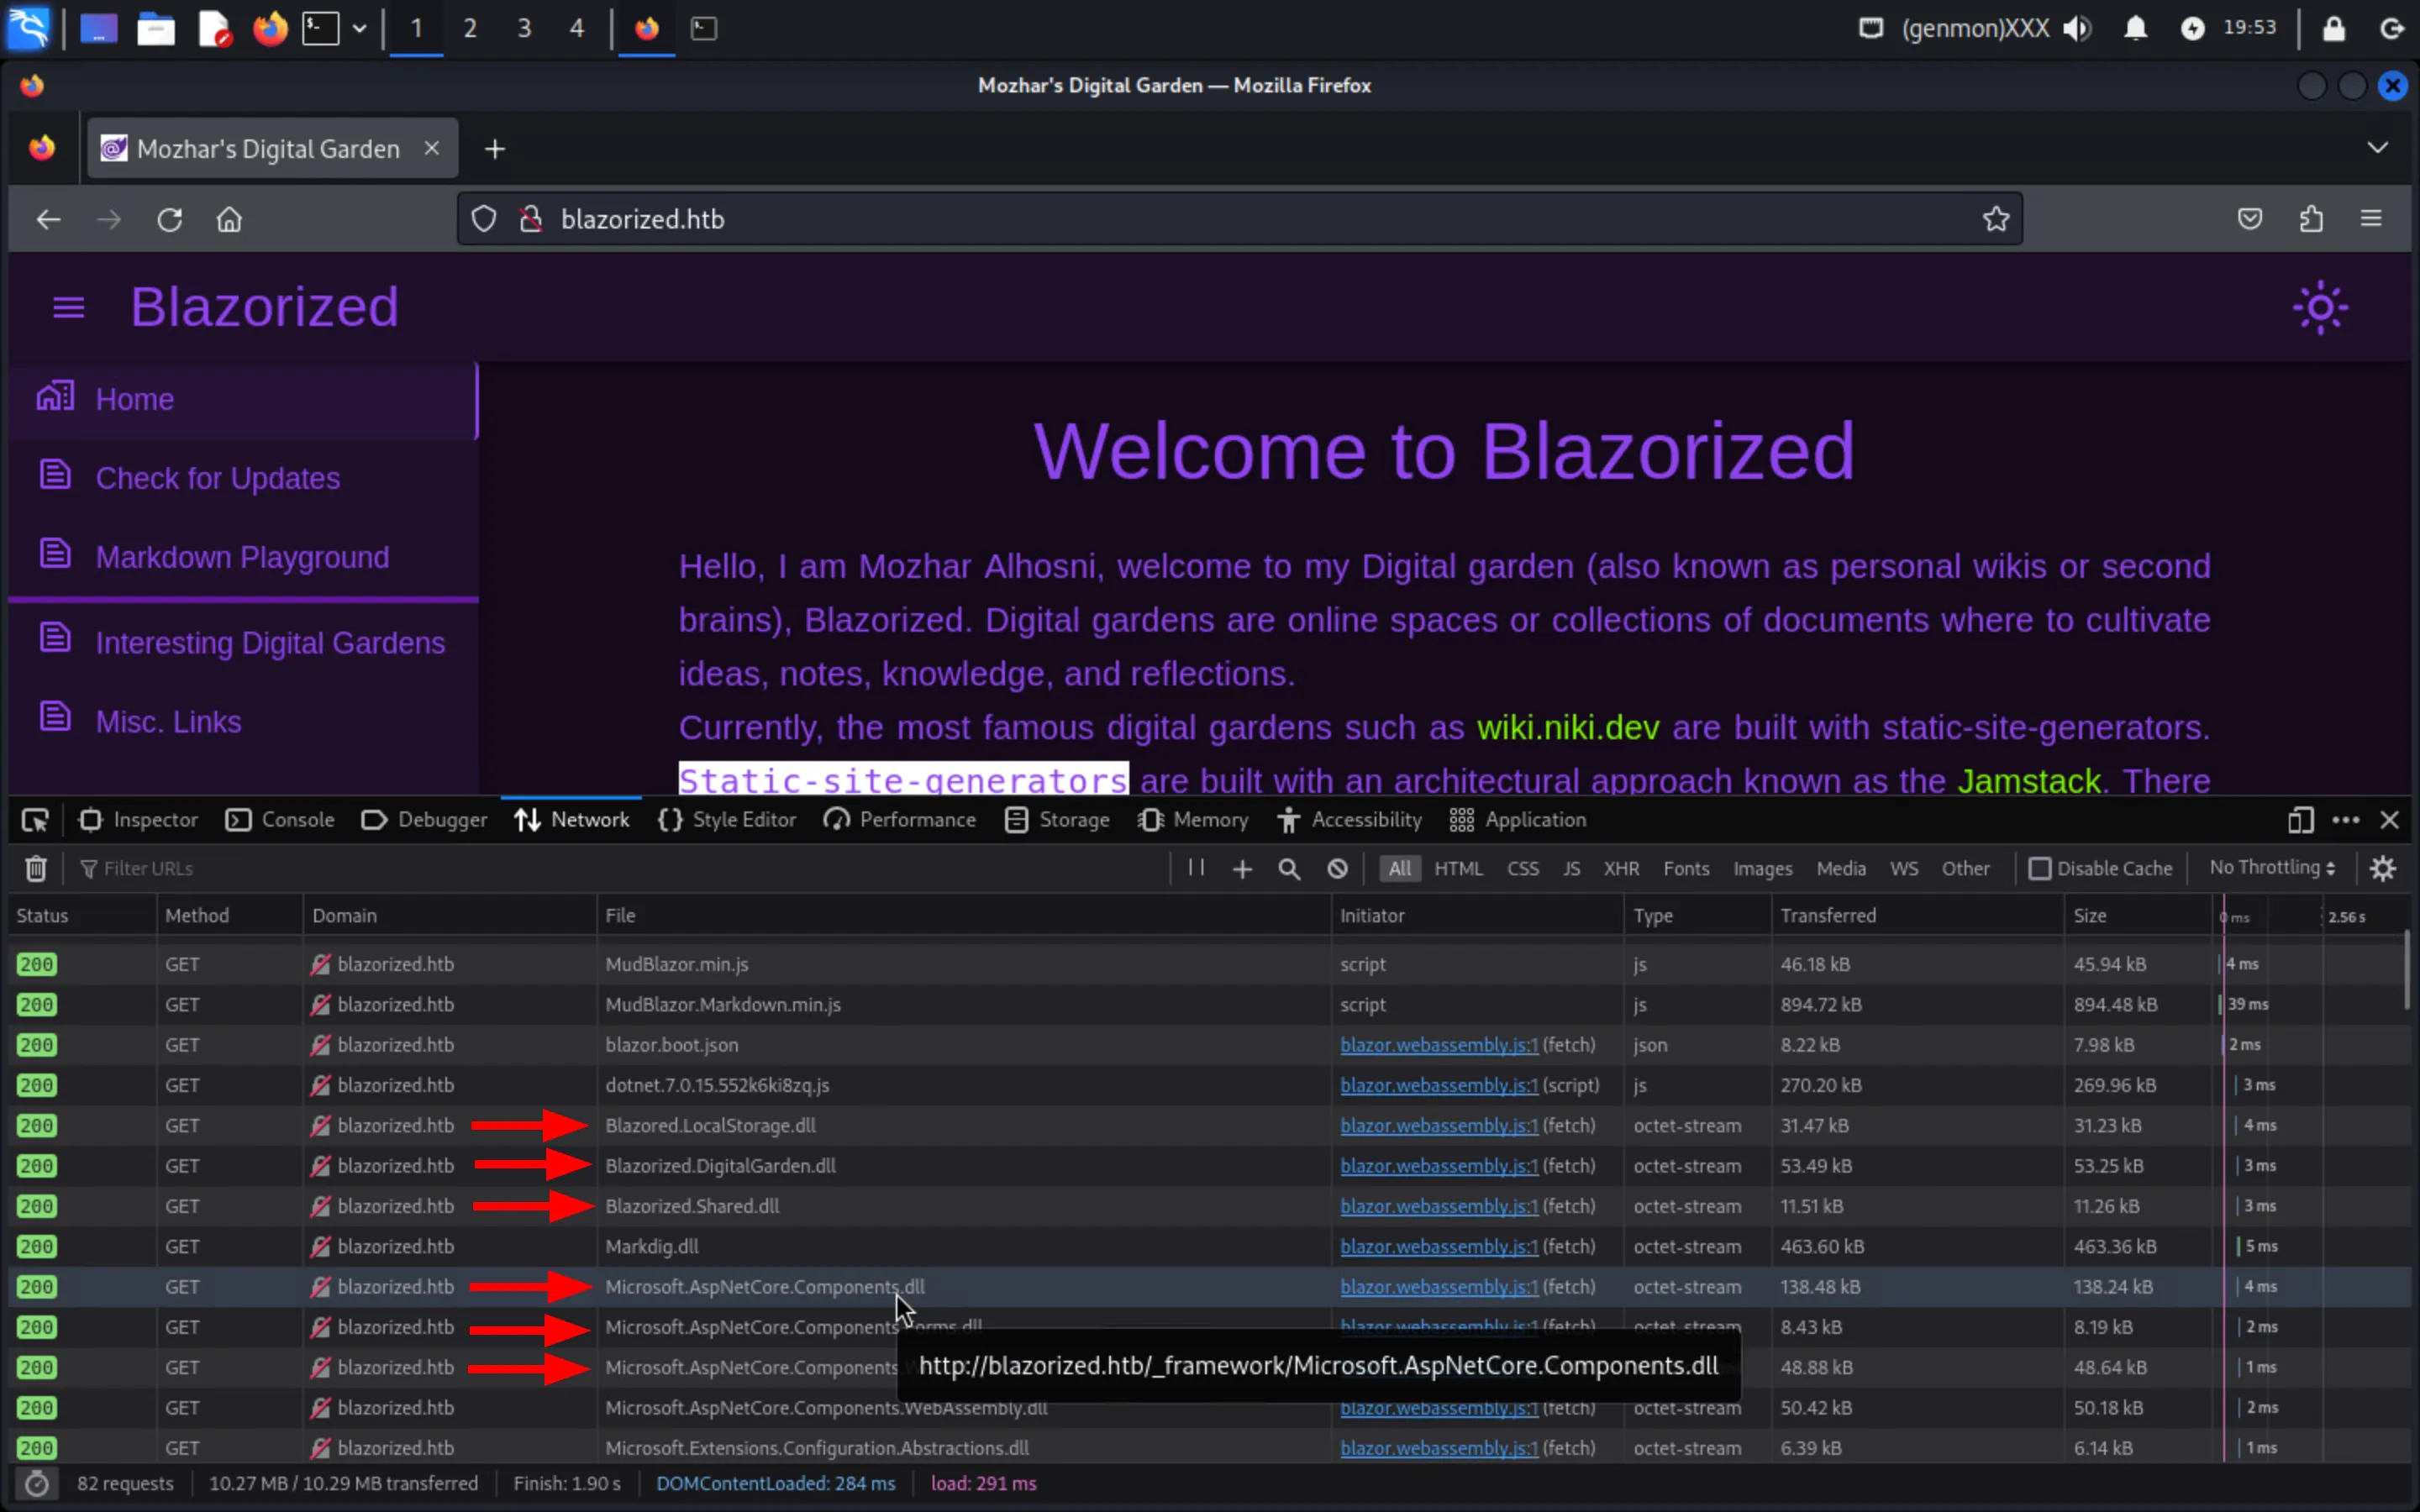Open Markdown Playground sidebar link
The width and height of the screenshot is (2420, 1512).
point(242,557)
